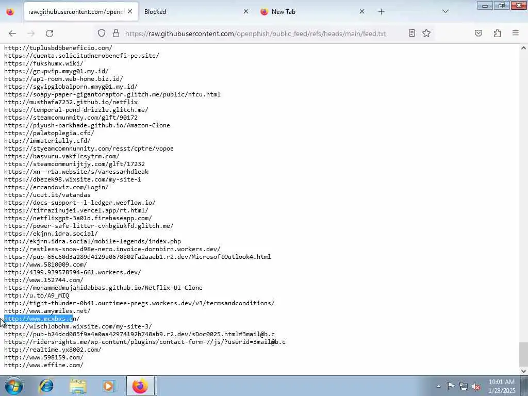528x396 pixels.
Task: Click the mobile-legends/index.php URL line
Action: click(92, 241)
